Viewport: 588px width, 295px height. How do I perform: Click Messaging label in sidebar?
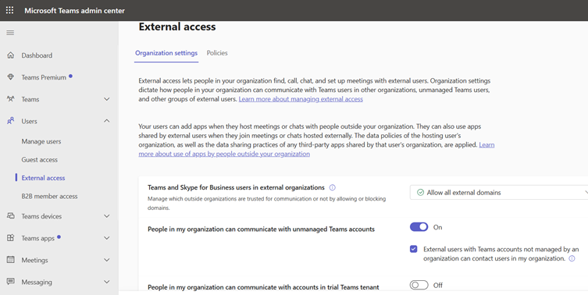click(37, 282)
